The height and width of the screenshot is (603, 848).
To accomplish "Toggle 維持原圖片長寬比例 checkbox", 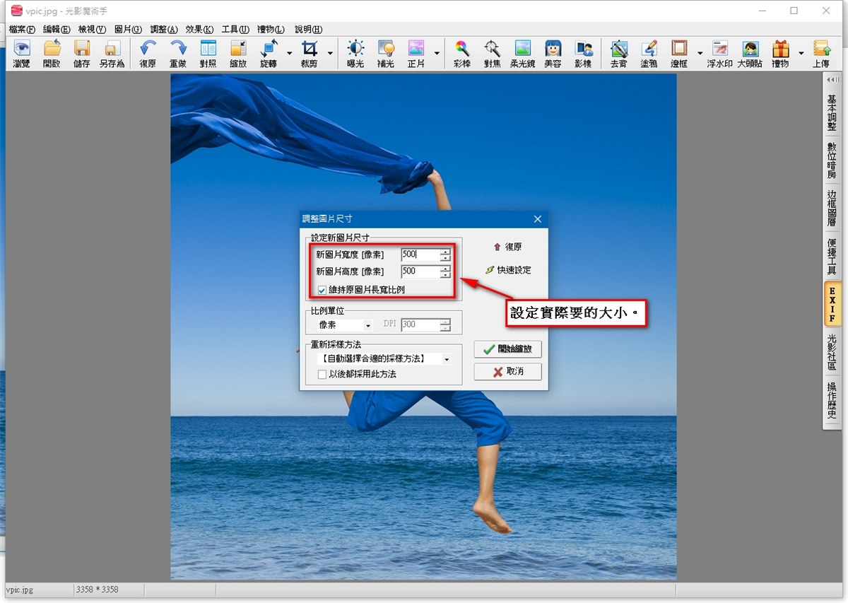I will point(322,290).
